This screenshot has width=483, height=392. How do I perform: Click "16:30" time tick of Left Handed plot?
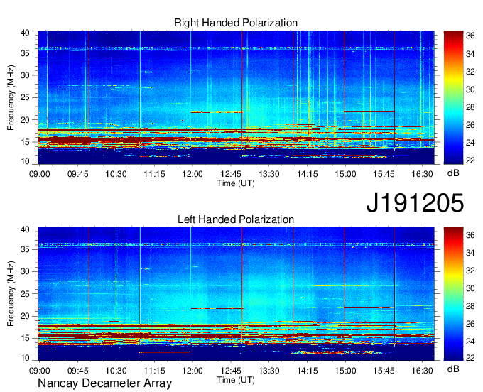(x=423, y=371)
